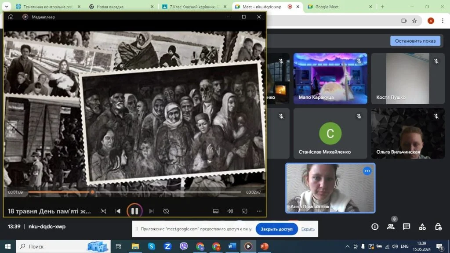Open Meet activities panel
450x253 pixels.
click(422, 227)
